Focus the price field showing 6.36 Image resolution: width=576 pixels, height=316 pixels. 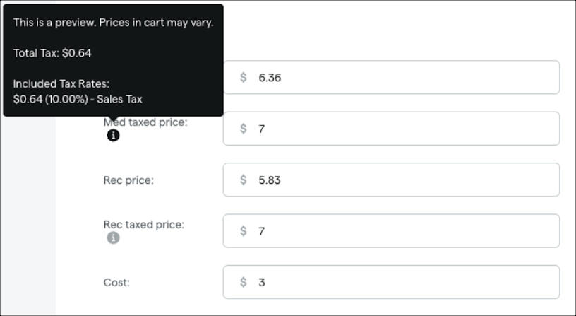pyautogui.click(x=391, y=77)
